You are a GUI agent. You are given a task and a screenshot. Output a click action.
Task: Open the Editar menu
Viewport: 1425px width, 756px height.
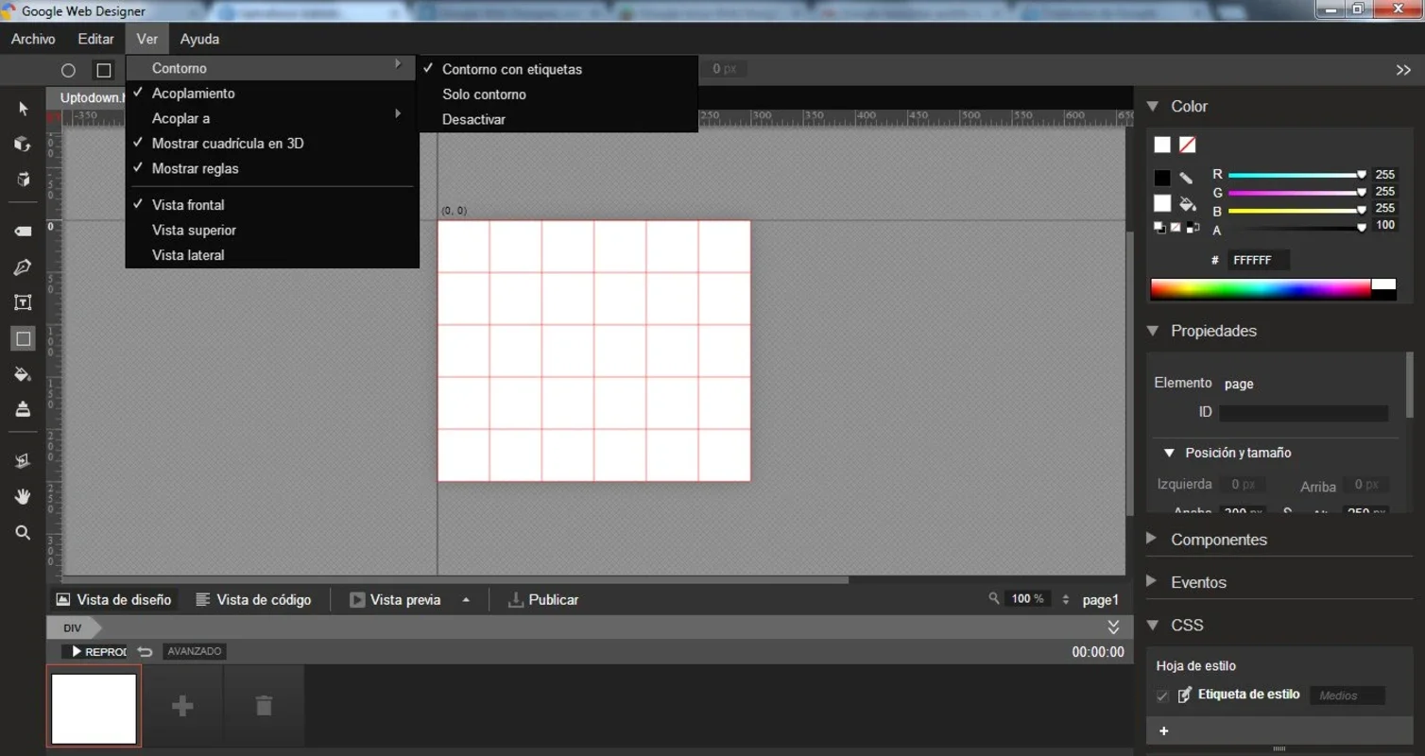[95, 39]
